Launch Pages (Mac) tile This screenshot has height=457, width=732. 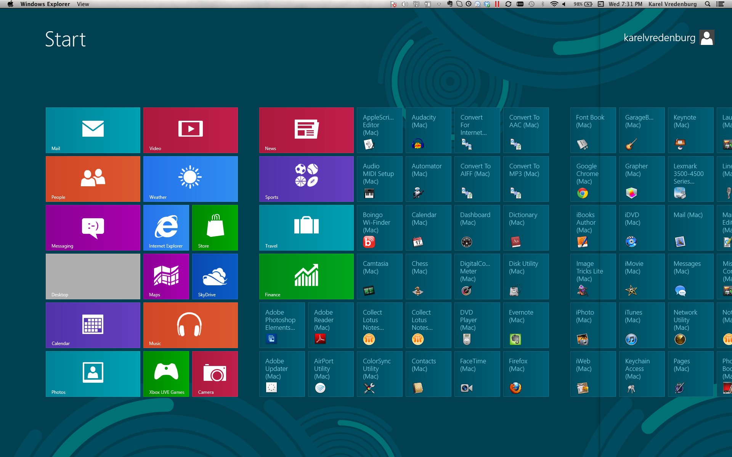[x=691, y=374]
